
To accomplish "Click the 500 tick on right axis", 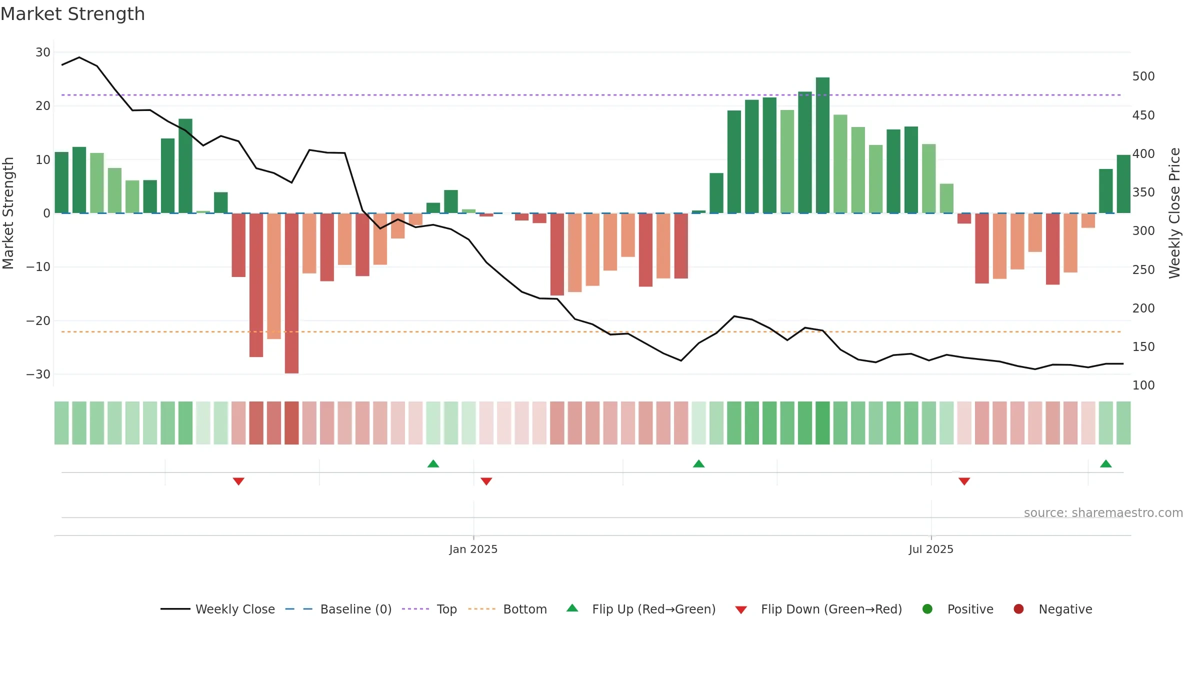I will (x=1143, y=76).
